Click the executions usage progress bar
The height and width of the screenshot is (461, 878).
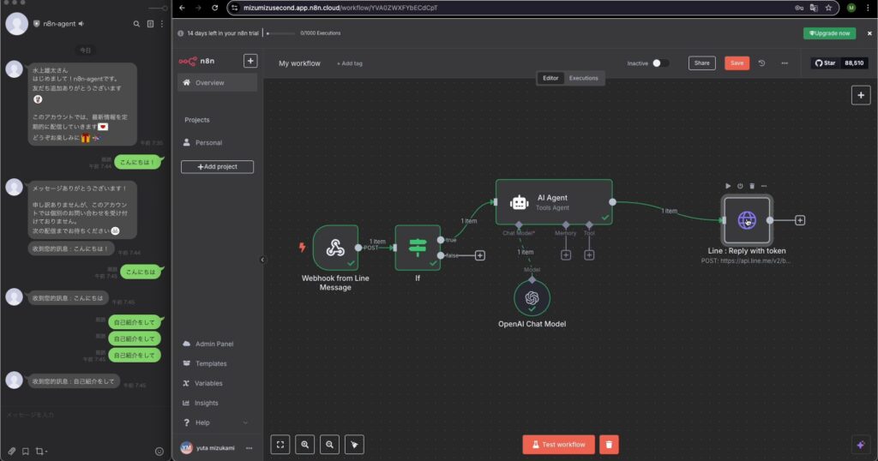(x=281, y=33)
